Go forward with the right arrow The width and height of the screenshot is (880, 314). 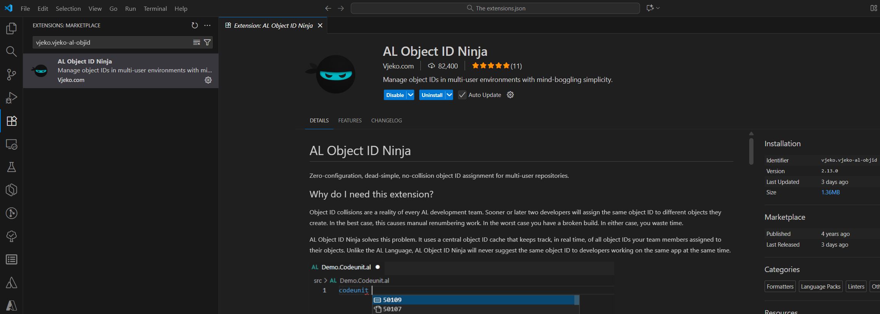[341, 8]
